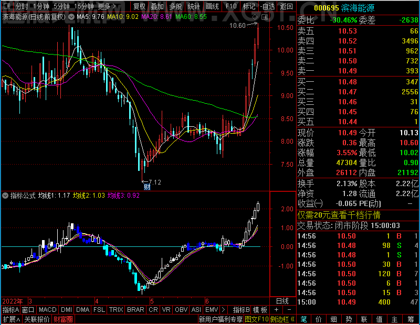Select the 笔 tick tab
The image size is (420, 325).
coord(303,319)
